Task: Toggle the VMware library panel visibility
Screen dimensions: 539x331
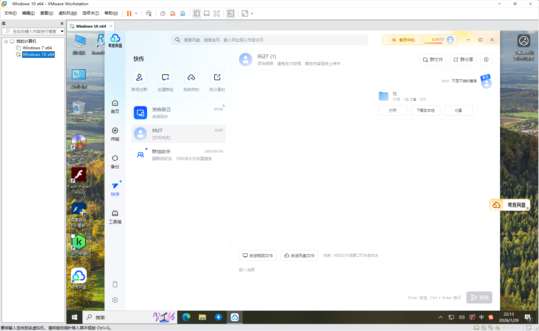Action: (196, 13)
